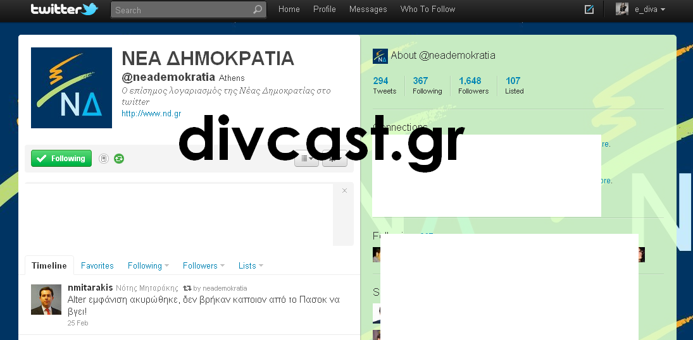This screenshot has height=340, width=693.
Task: Switch to the Favorites tab
Action: [97, 266]
